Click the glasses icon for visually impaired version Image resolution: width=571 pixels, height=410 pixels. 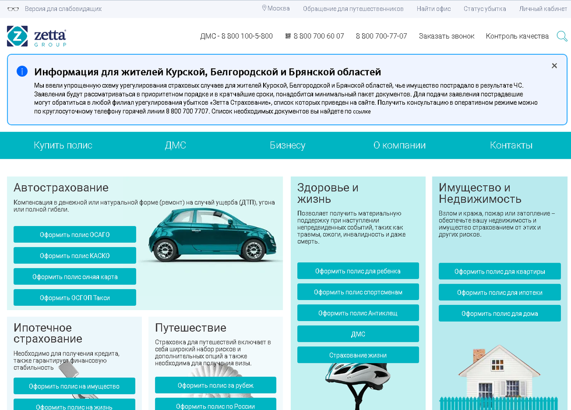pyautogui.click(x=13, y=9)
